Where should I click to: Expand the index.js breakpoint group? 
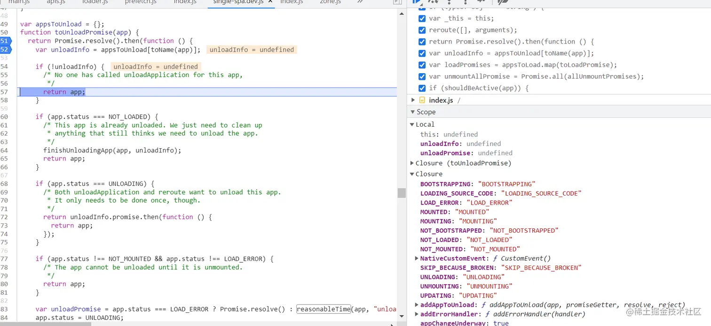coord(413,100)
